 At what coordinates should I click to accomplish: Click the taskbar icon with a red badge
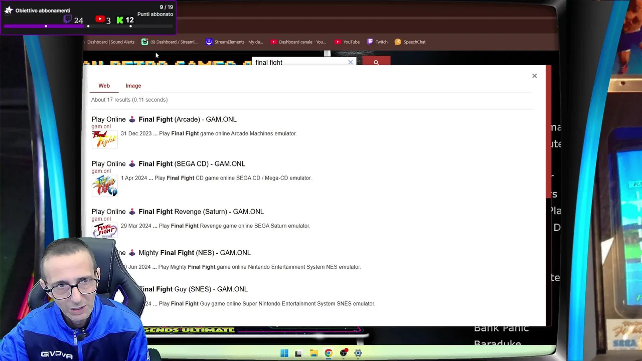[x=344, y=353]
